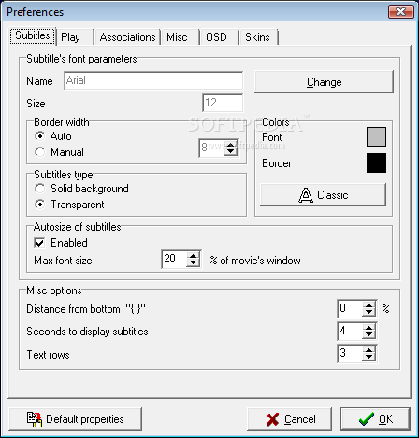Image resolution: width=419 pixels, height=438 pixels.
Task: Click the Seconds to display field showing 4
Action: point(350,331)
